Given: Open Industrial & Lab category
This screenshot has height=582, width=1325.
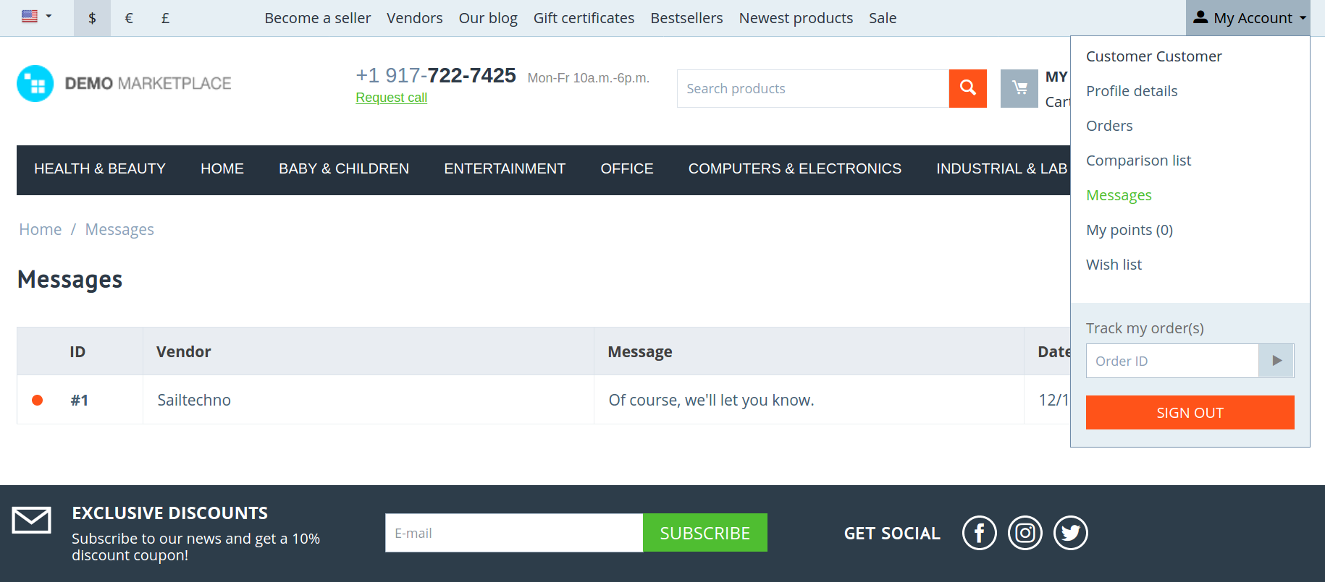Looking at the screenshot, I should point(1001,169).
